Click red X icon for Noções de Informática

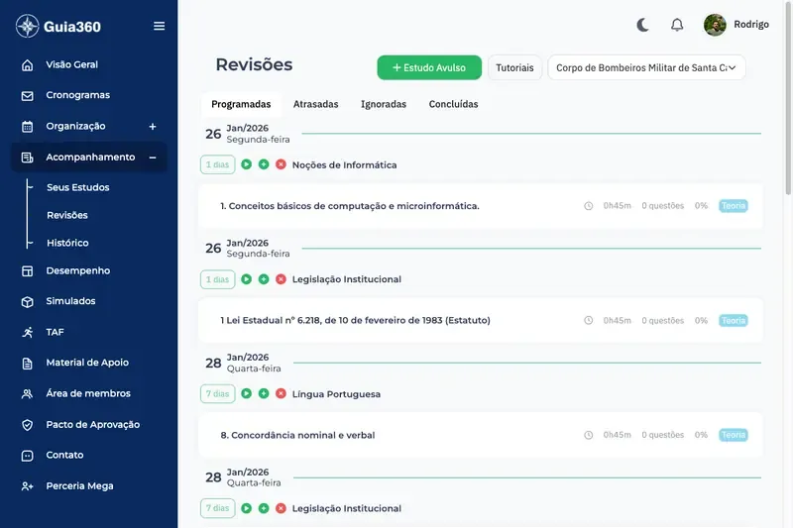coord(281,164)
